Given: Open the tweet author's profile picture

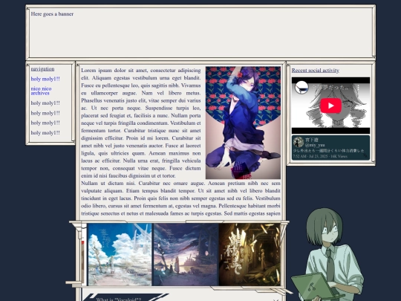Looking at the screenshot, I should coord(299,142).
